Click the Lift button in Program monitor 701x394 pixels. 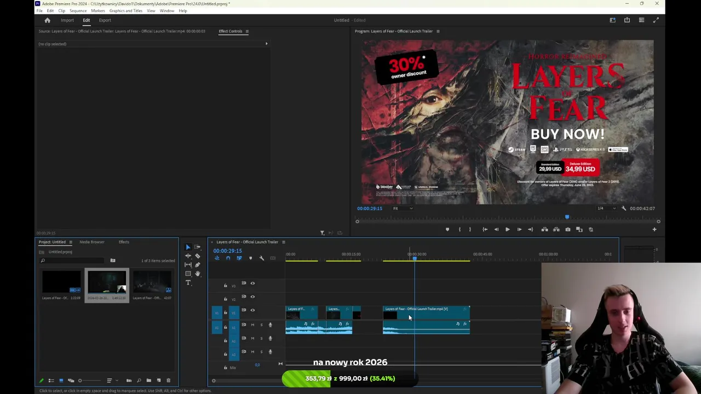[544, 229]
